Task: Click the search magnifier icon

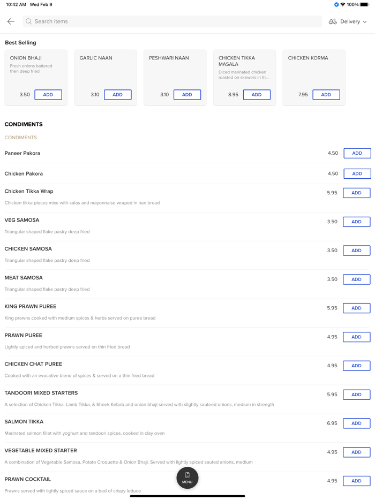Action: (29, 21)
